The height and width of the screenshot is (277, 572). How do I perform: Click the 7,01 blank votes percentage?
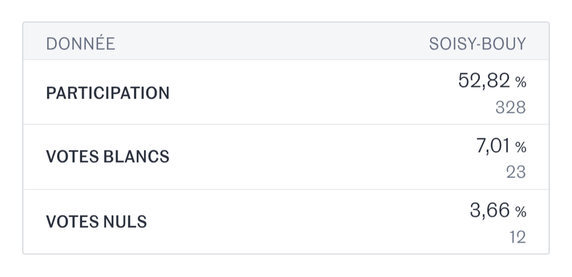point(493,146)
